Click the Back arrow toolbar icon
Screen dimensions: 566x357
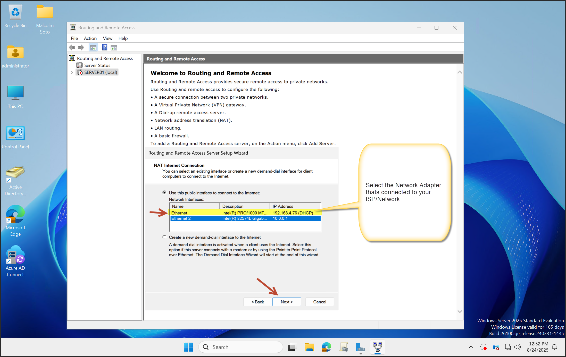72,48
